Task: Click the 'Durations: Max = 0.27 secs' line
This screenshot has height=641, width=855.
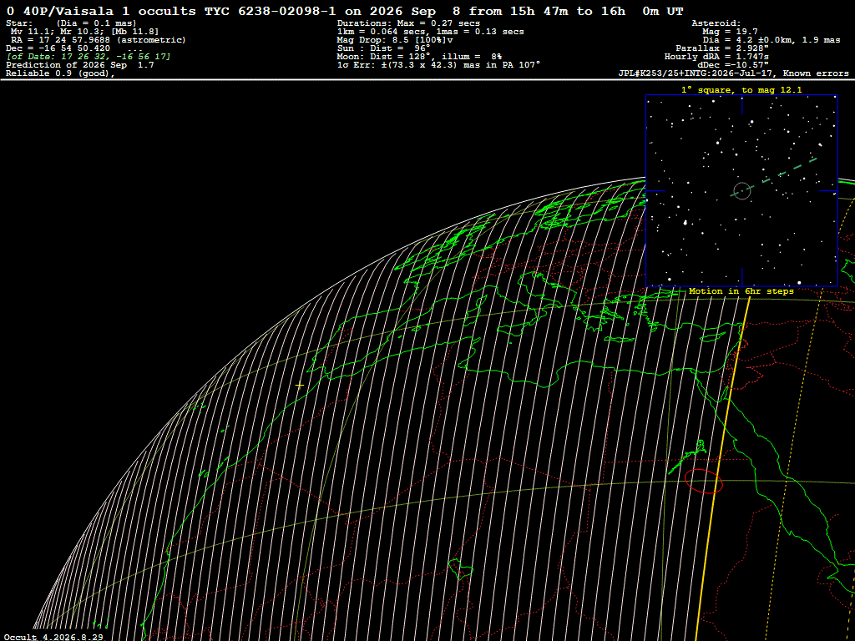Action: (x=408, y=23)
